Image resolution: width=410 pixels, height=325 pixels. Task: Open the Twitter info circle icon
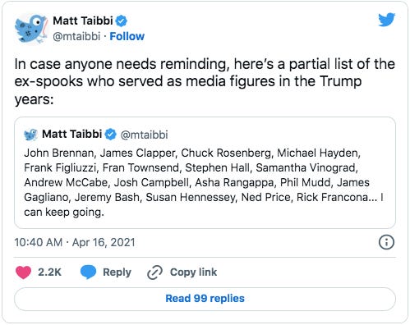(386, 242)
